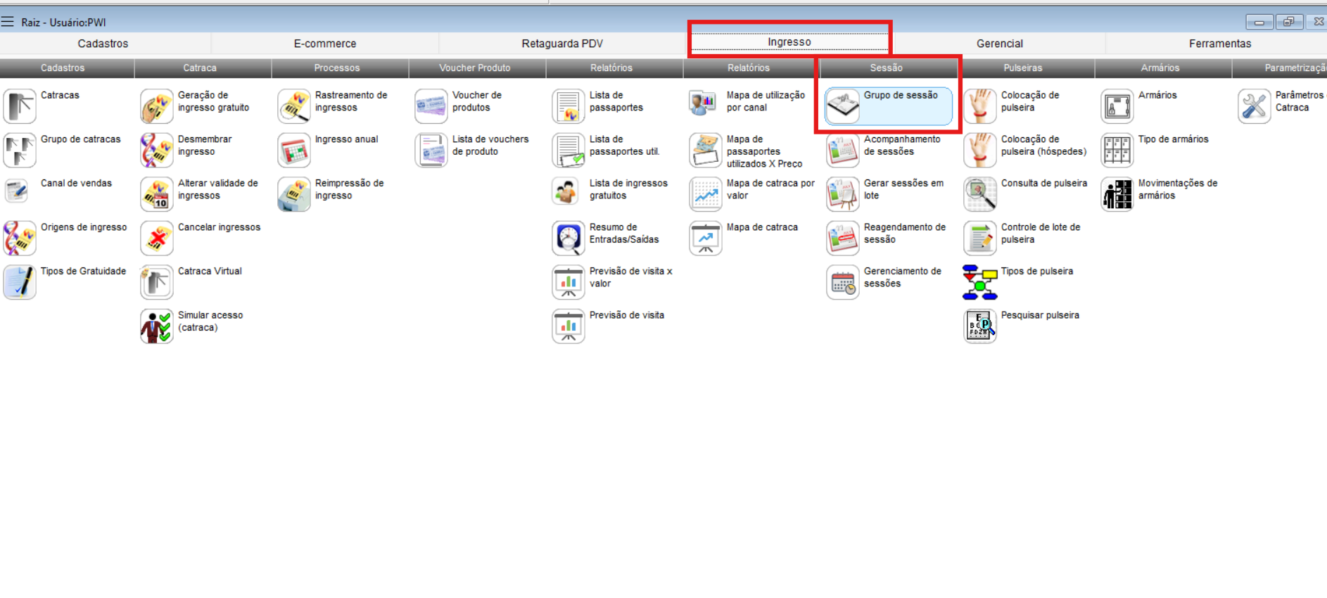Click Reagendamento de sessão link

click(904, 233)
